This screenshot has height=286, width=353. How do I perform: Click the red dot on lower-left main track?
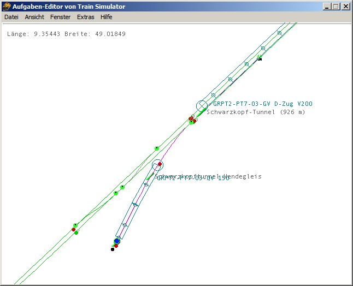[73, 229]
